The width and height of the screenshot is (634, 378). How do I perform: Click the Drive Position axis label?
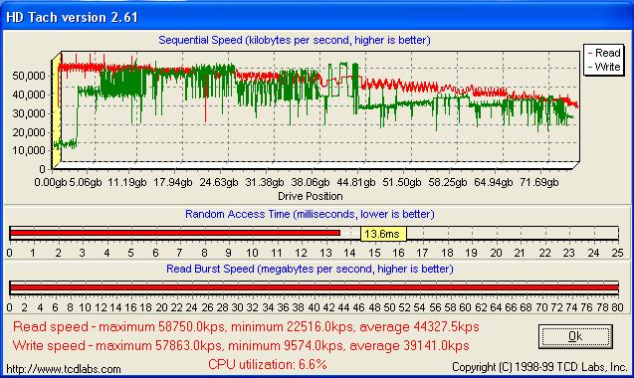pyautogui.click(x=311, y=196)
